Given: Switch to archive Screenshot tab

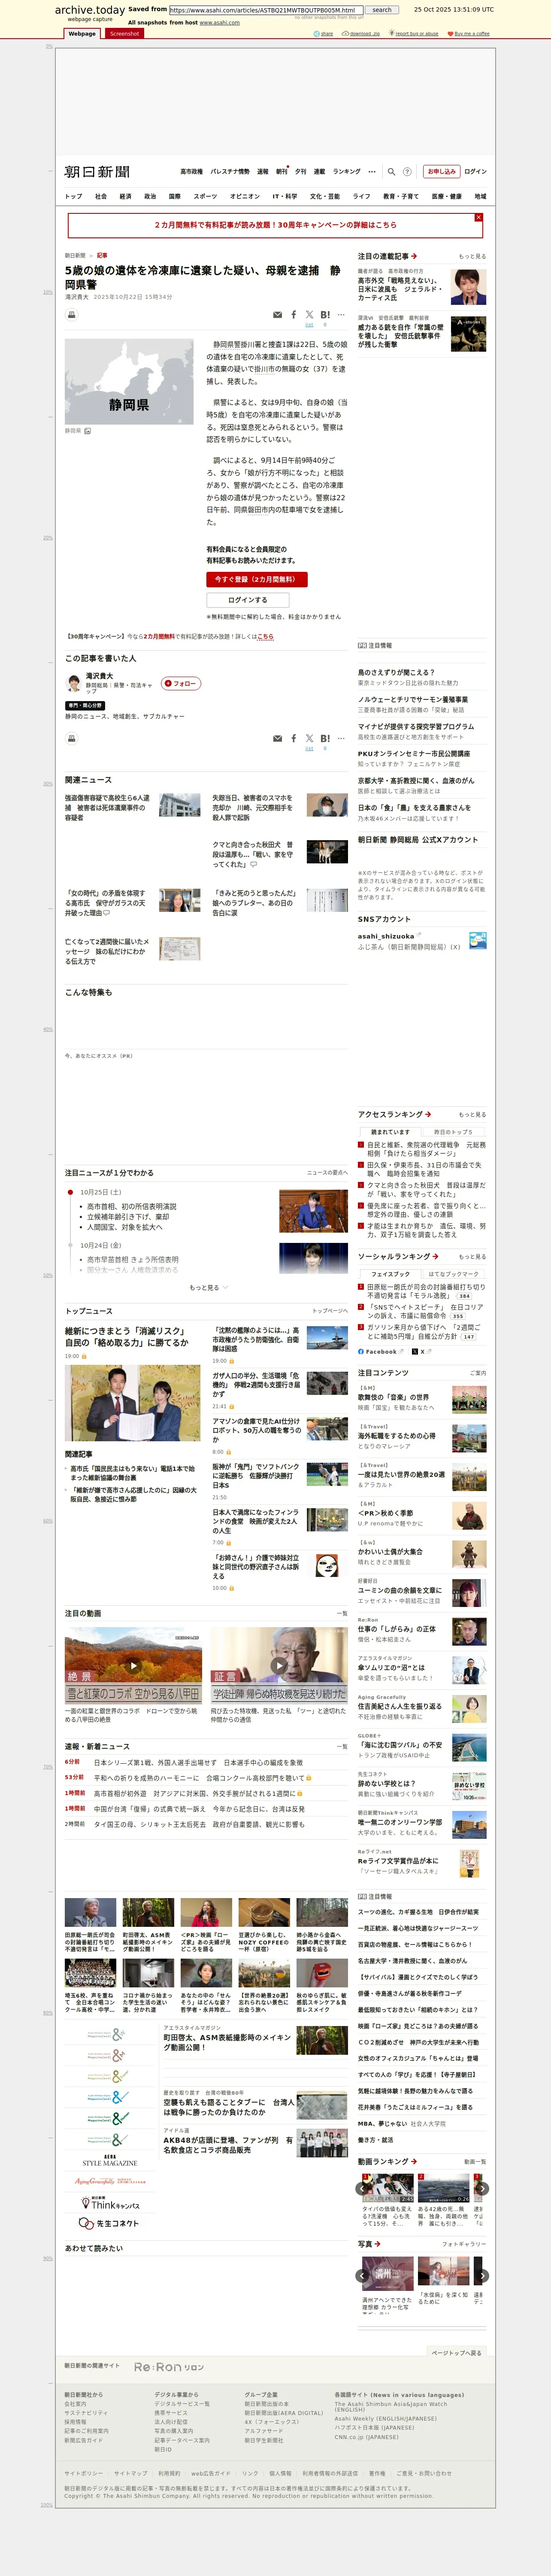Looking at the screenshot, I should (x=124, y=33).
